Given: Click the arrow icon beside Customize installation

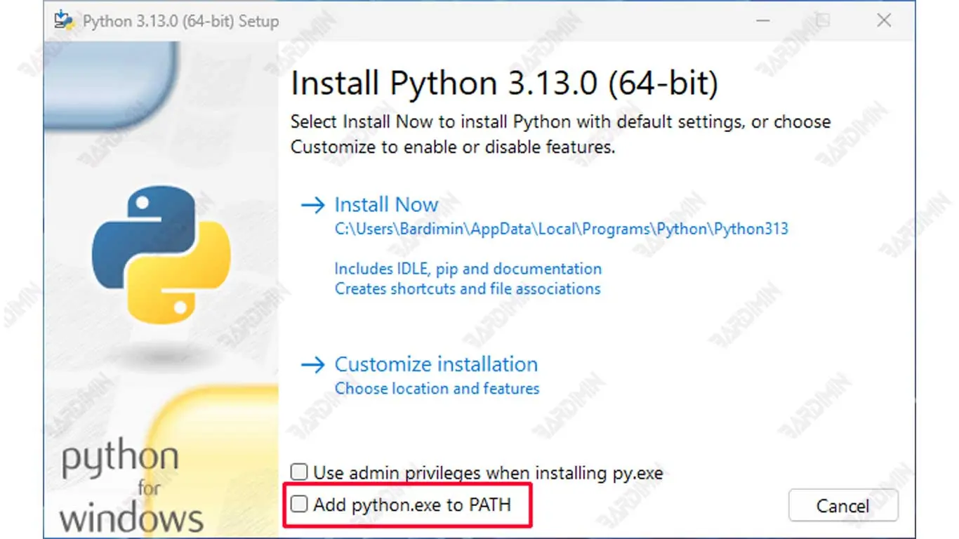Looking at the screenshot, I should [x=312, y=365].
